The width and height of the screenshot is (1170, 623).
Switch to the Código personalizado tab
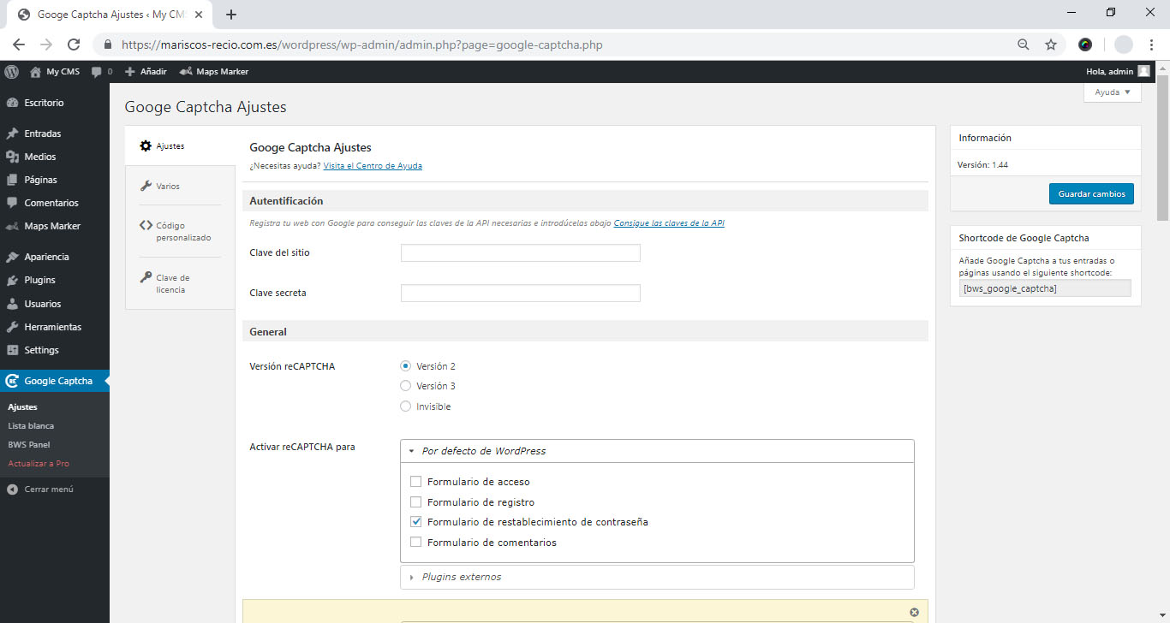180,231
